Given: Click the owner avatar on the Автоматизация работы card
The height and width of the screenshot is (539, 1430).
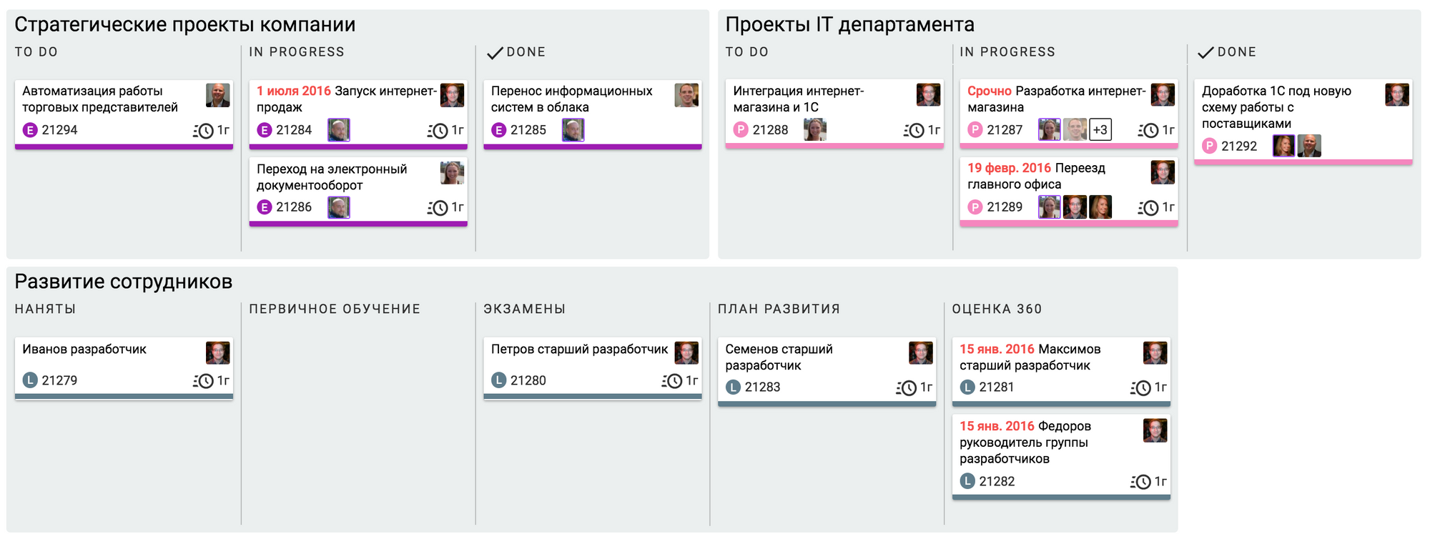Looking at the screenshot, I should click(218, 95).
